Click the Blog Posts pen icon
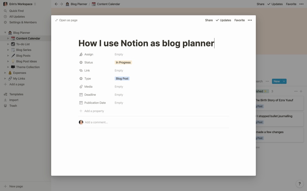307x191 pixels. point(13,56)
